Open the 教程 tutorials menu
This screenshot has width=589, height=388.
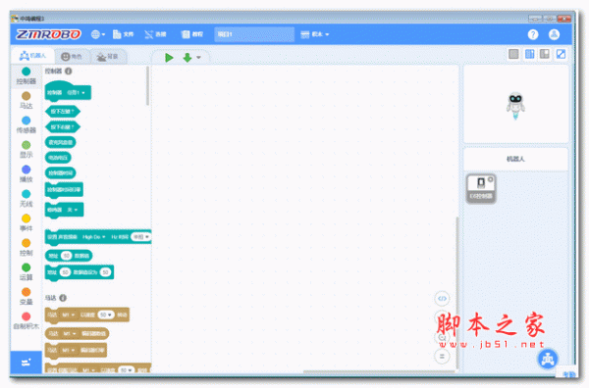pyautogui.click(x=192, y=34)
